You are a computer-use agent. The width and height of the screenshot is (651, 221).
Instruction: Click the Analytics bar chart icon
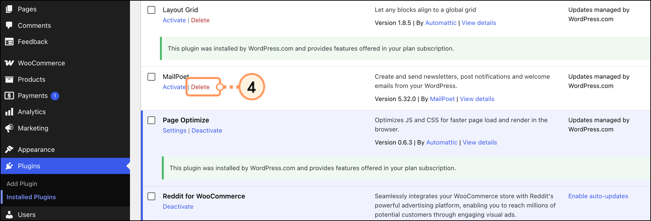point(9,112)
